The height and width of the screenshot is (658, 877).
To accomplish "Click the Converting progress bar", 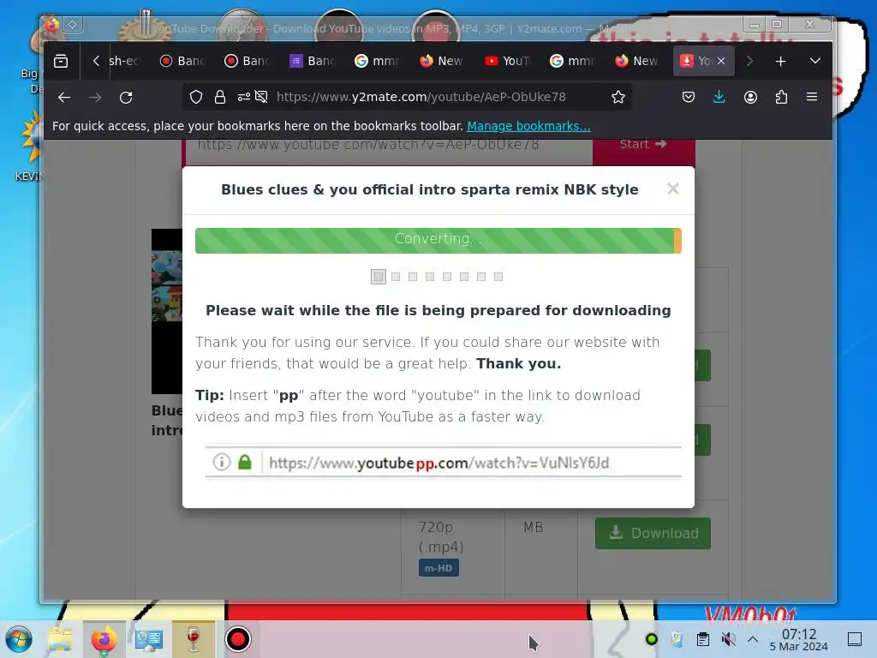I will coord(438,240).
